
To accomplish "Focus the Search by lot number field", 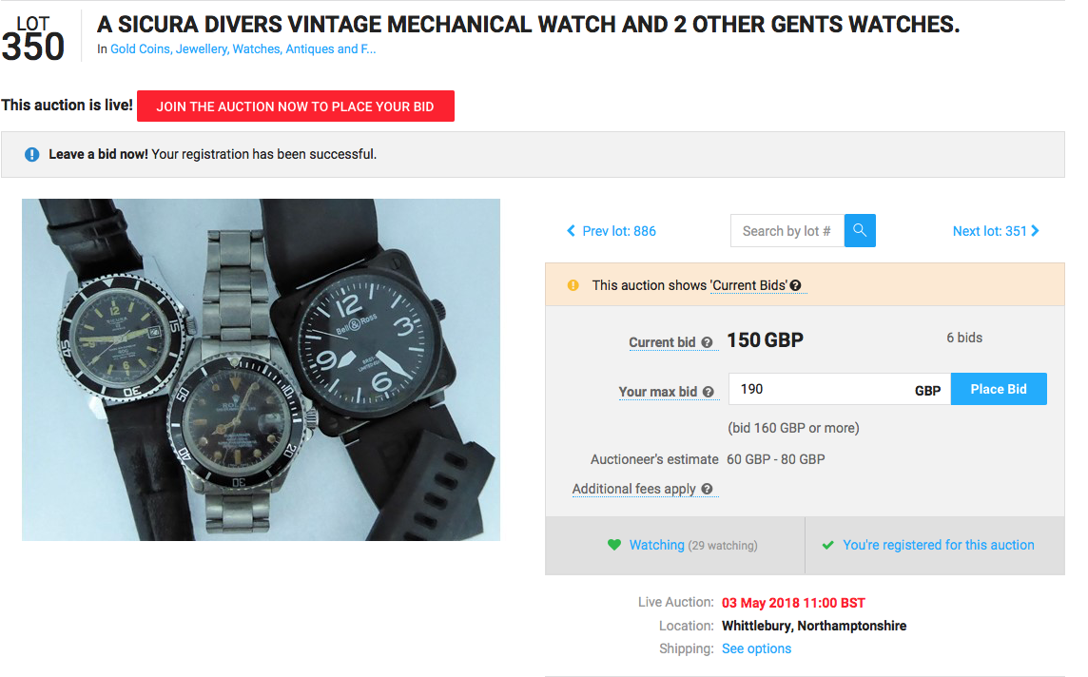I will point(787,231).
